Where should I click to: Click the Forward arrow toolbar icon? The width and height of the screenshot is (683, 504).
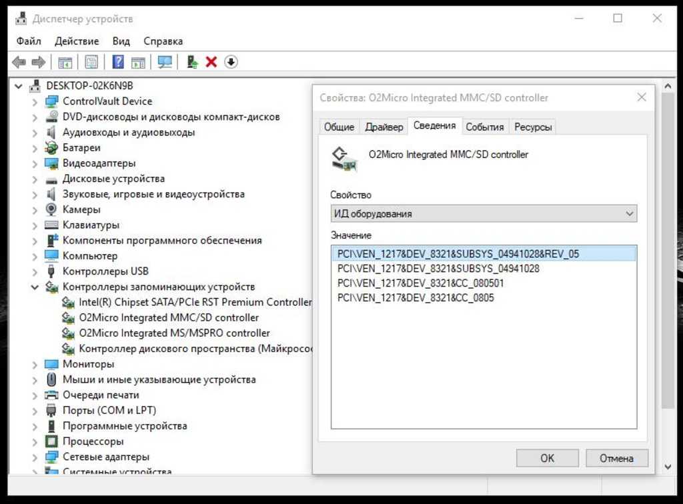(x=39, y=62)
